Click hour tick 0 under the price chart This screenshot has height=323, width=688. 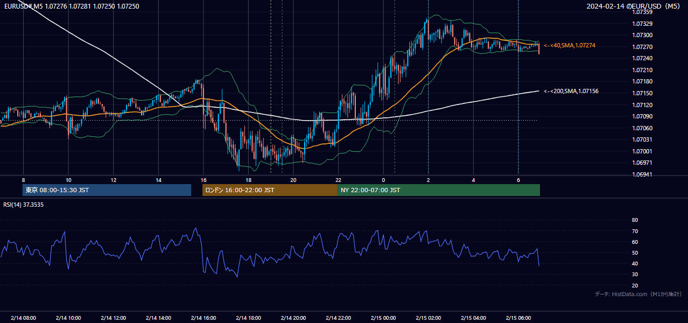click(x=383, y=180)
